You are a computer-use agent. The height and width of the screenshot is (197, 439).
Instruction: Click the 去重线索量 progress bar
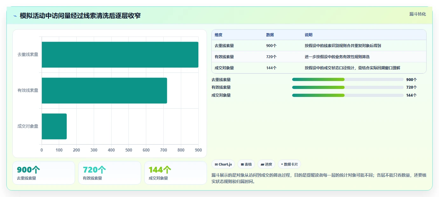click(x=348, y=79)
